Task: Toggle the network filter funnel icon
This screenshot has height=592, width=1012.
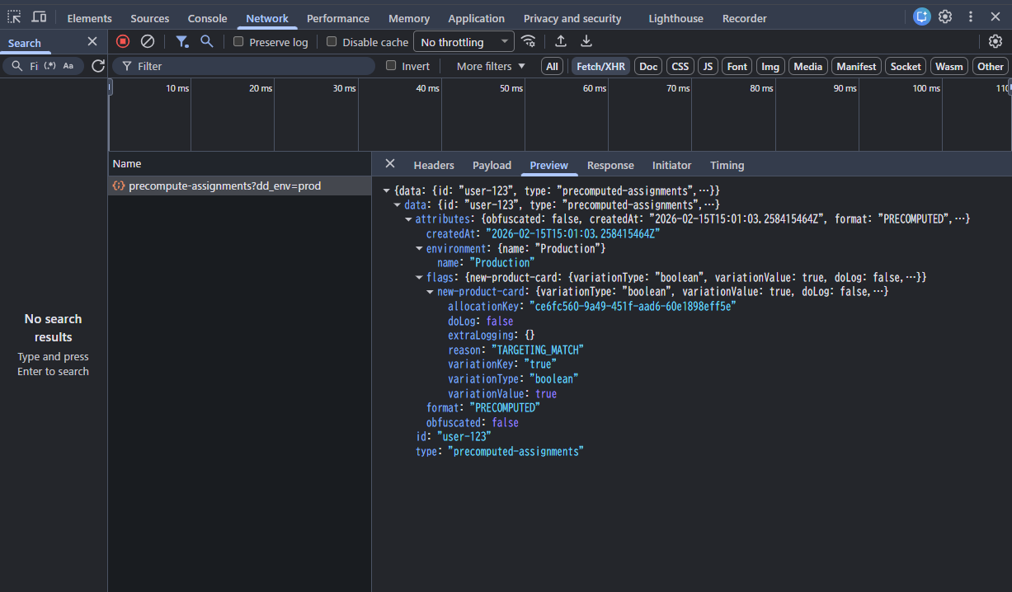Action: pos(182,41)
